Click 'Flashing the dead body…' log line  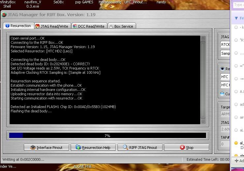(31, 111)
